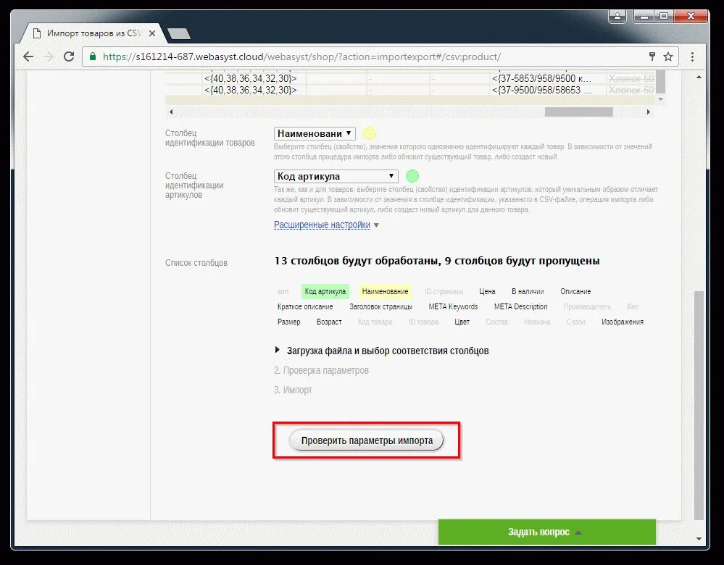This screenshot has height=565, width=724.
Task: Click the Цвет column tag
Action: pyautogui.click(x=462, y=322)
